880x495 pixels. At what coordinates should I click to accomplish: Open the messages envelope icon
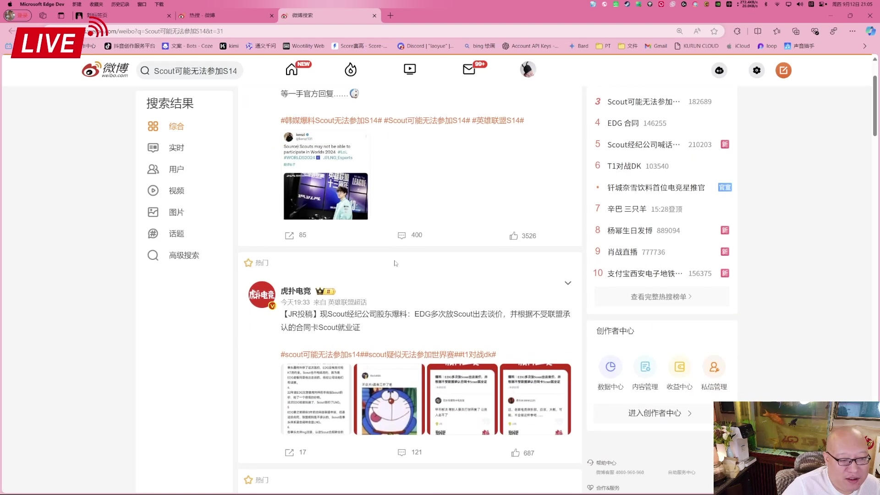coord(469,70)
